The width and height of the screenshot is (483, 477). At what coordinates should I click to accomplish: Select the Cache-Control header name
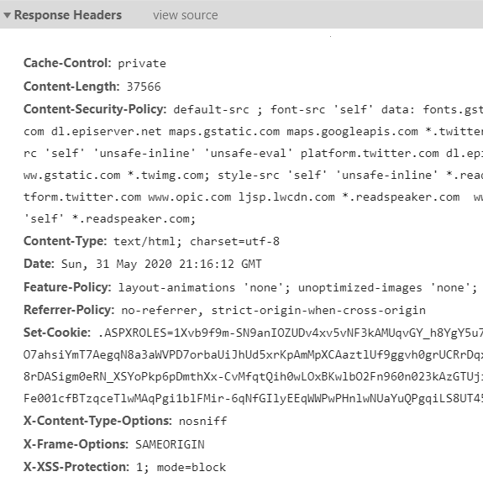tap(67, 63)
